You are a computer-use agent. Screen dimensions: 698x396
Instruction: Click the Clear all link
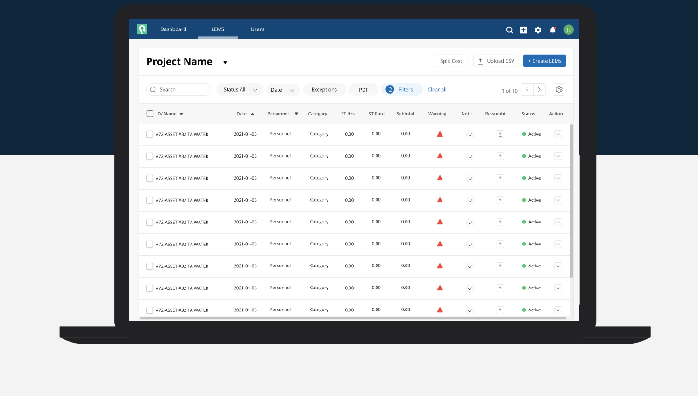437,90
